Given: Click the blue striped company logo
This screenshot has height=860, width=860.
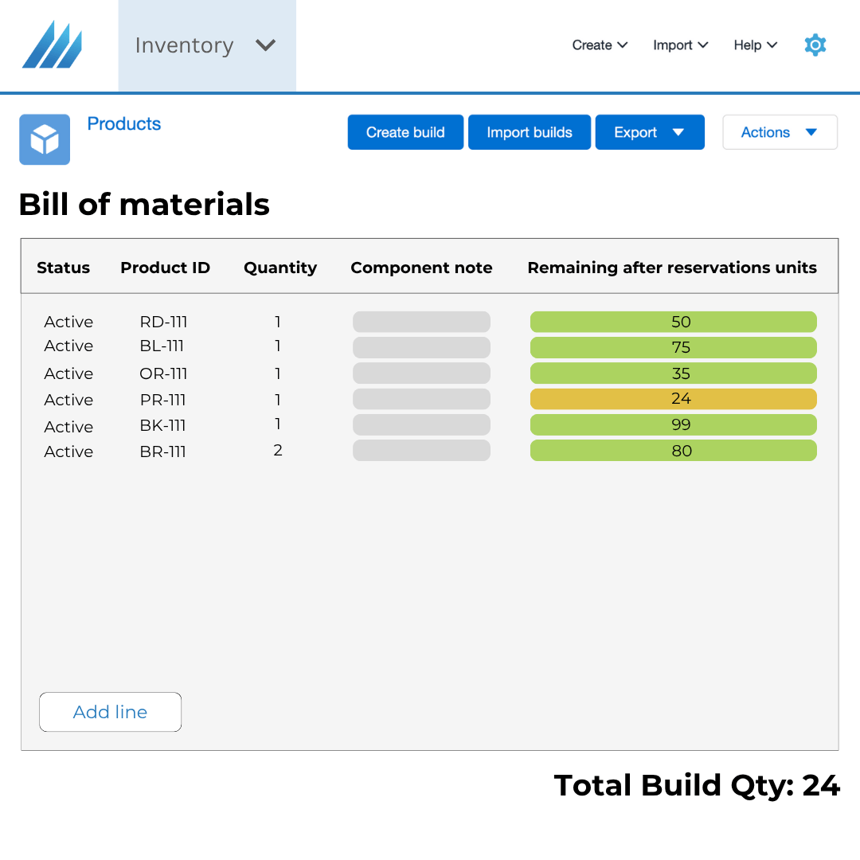Looking at the screenshot, I should (52, 45).
